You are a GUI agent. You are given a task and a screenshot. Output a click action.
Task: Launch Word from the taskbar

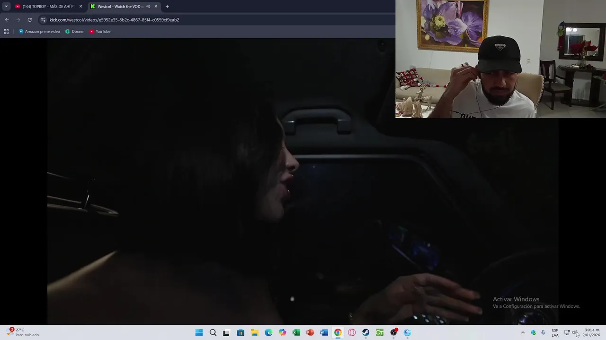324,332
